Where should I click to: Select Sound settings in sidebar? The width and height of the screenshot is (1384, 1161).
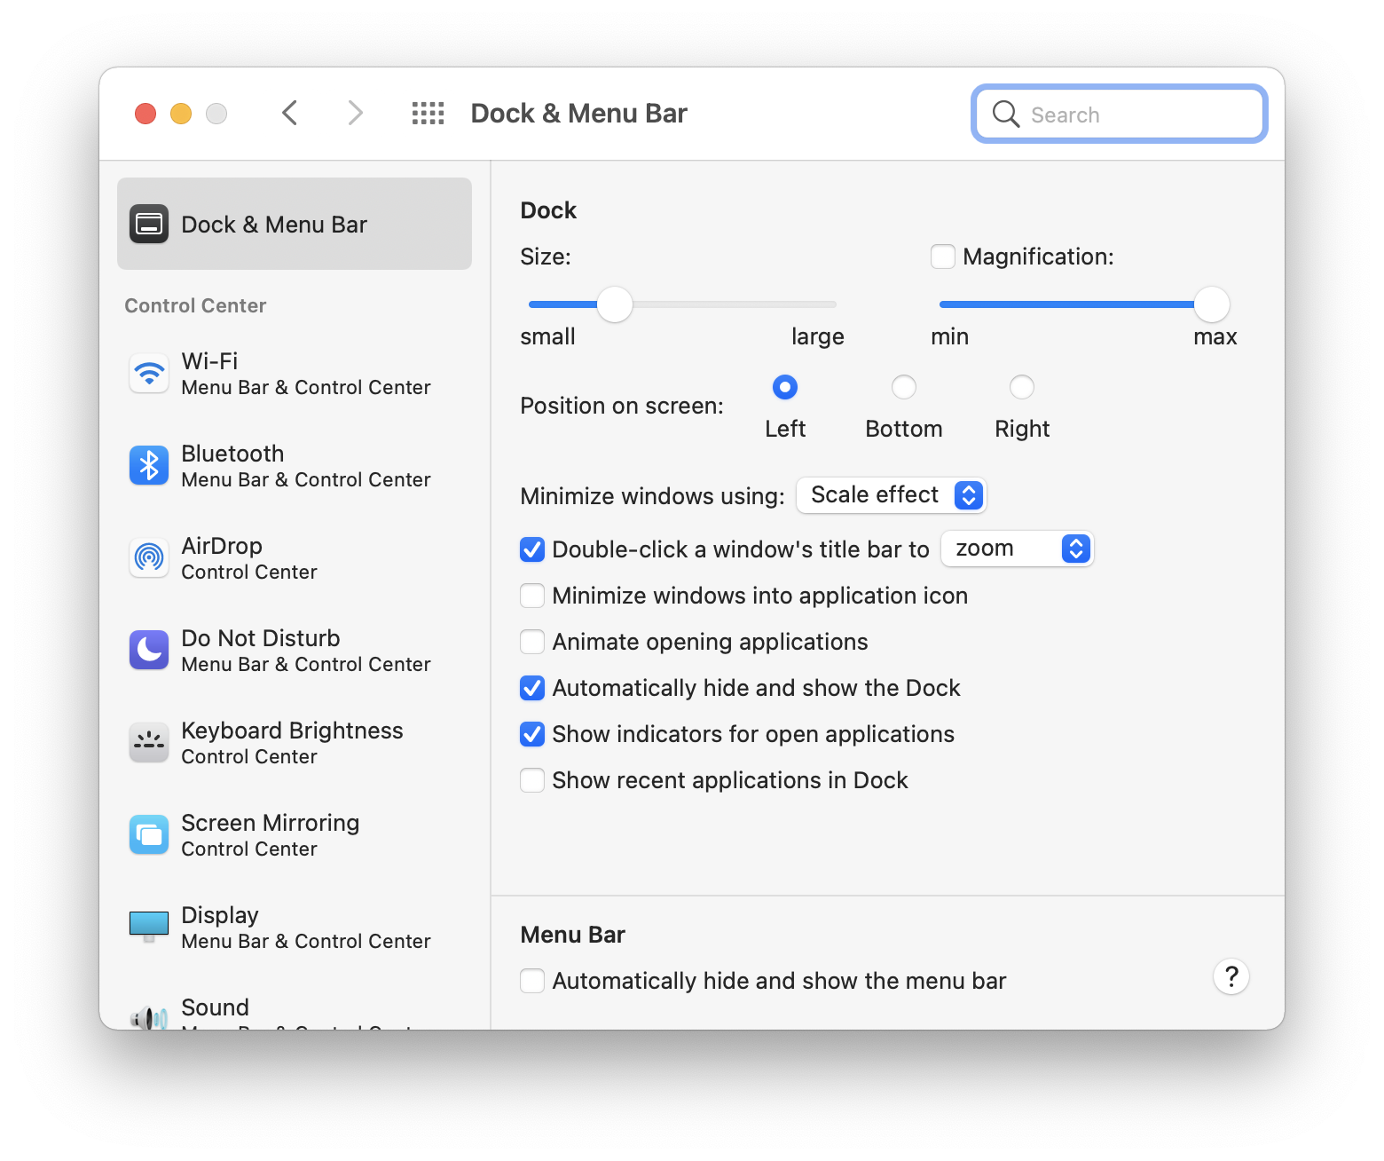293,1012
